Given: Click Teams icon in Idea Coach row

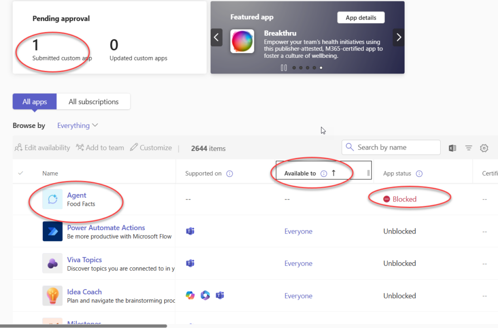Looking at the screenshot, I should tap(220, 295).
